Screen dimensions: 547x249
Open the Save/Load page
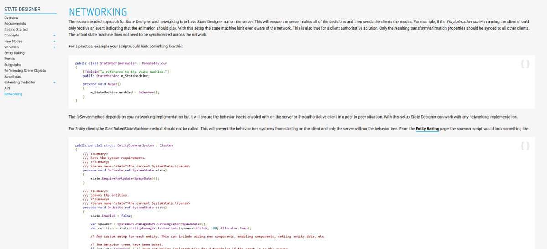(x=13, y=77)
